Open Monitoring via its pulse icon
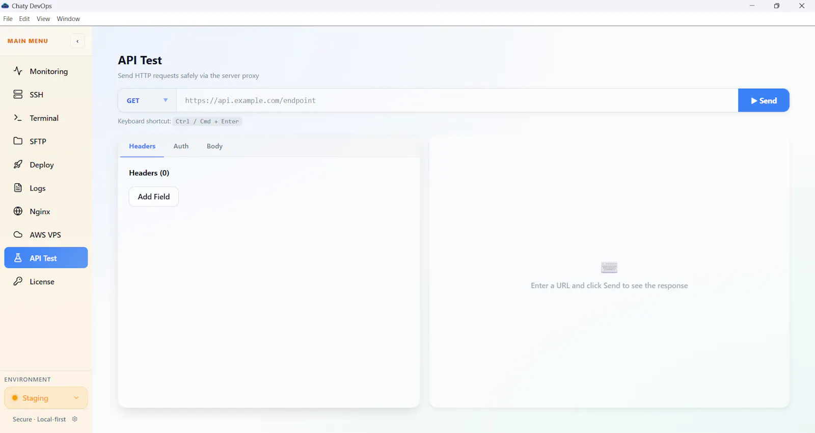Screen dimensions: 815x433 coord(18,71)
